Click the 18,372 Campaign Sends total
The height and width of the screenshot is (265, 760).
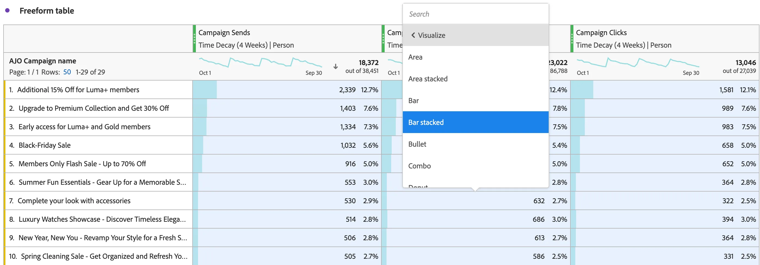tap(369, 63)
